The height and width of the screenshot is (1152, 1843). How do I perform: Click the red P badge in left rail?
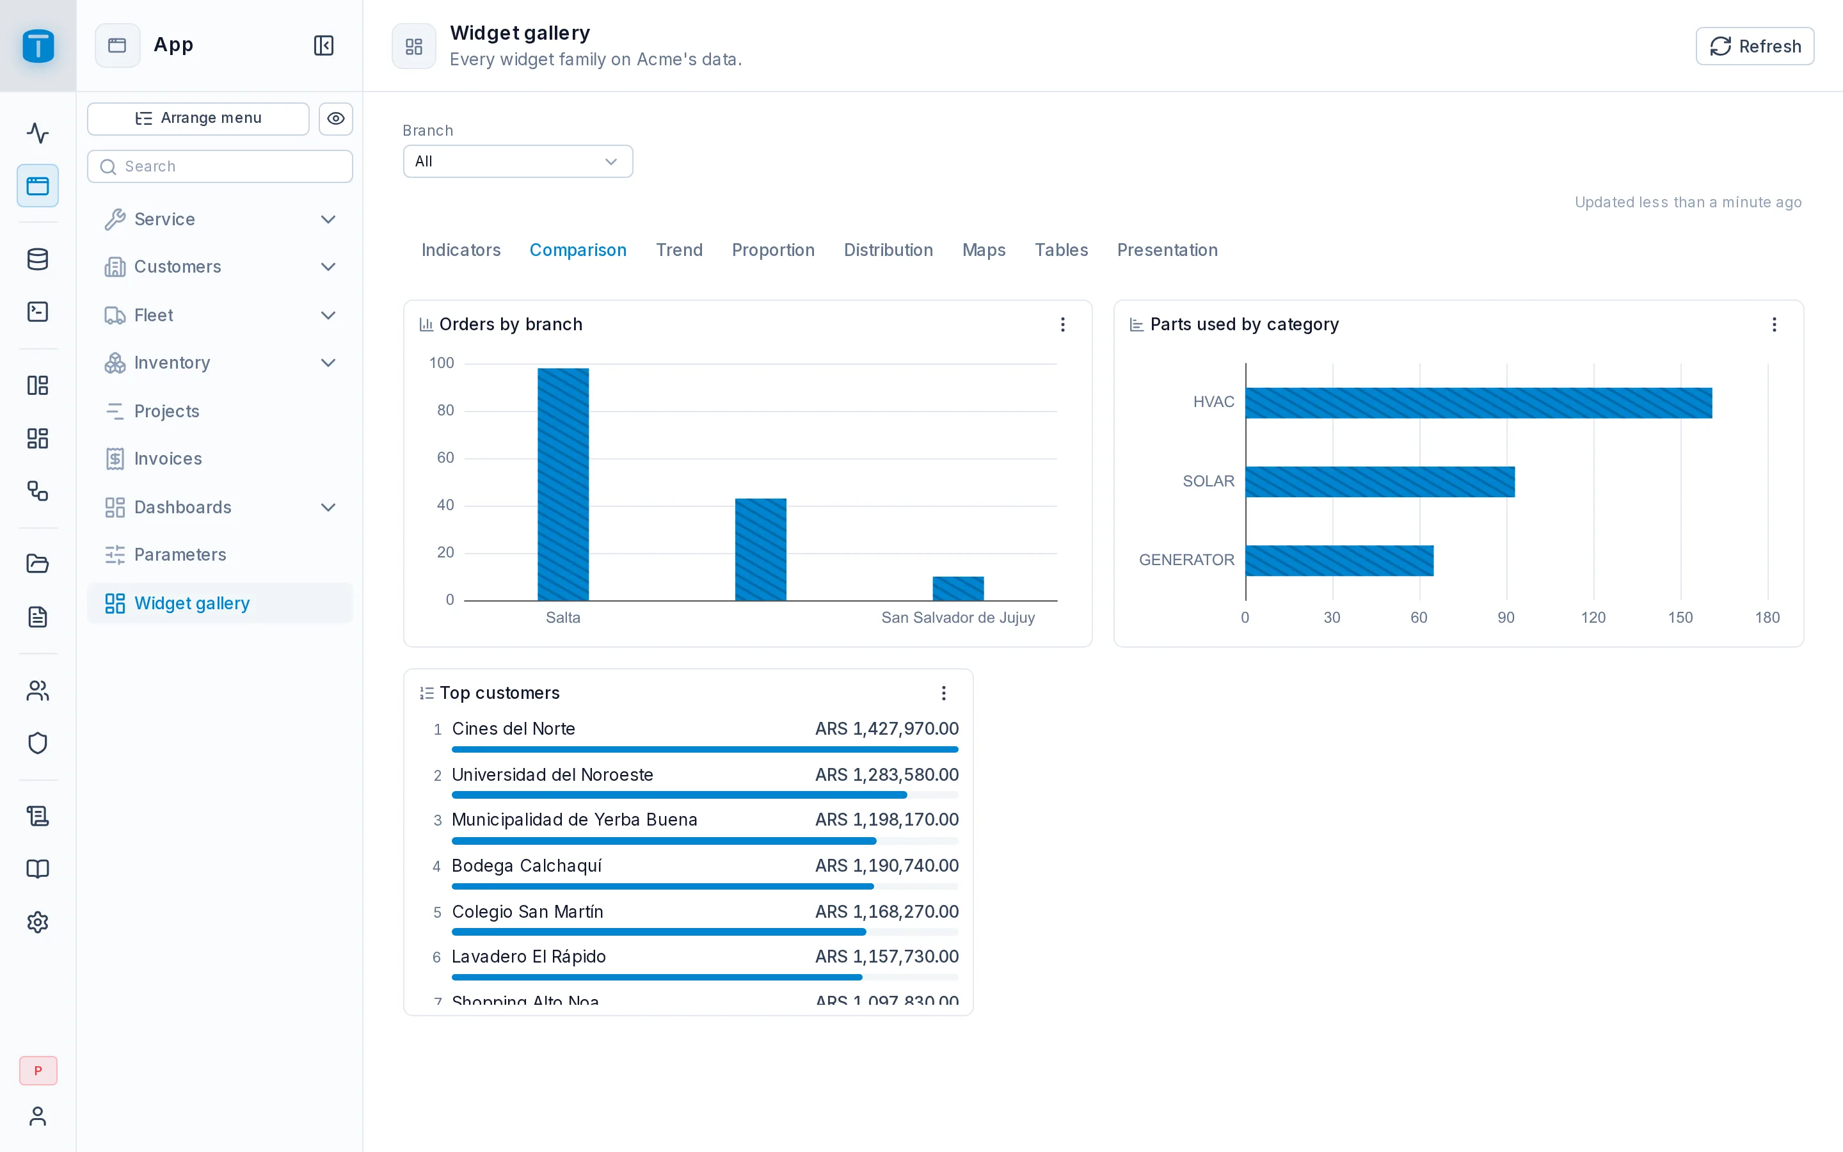tap(38, 1071)
